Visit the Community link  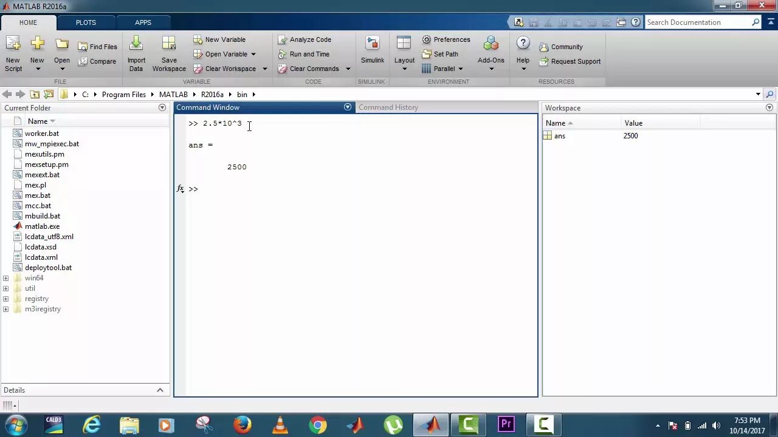tap(560, 47)
